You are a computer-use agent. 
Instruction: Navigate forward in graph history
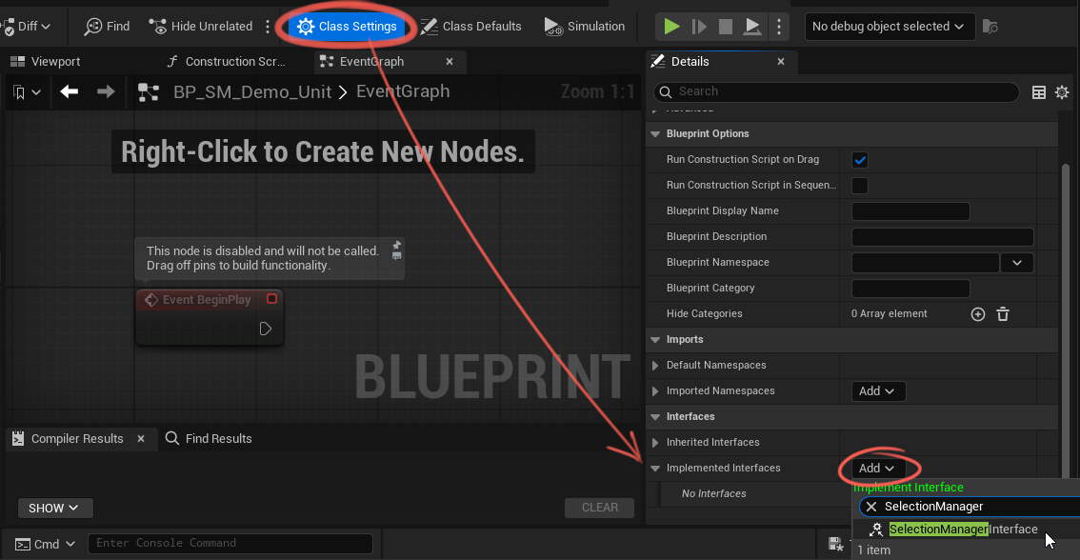(106, 91)
